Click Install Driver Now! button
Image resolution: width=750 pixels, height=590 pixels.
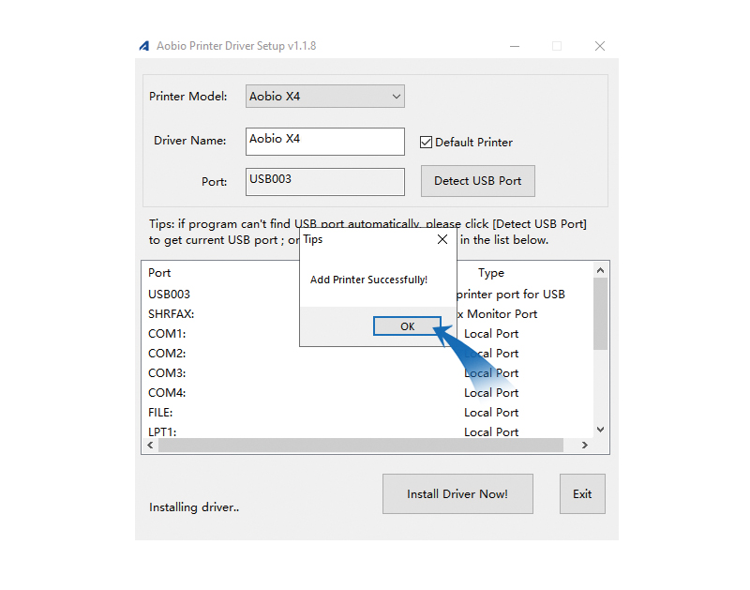click(x=457, y=493)
